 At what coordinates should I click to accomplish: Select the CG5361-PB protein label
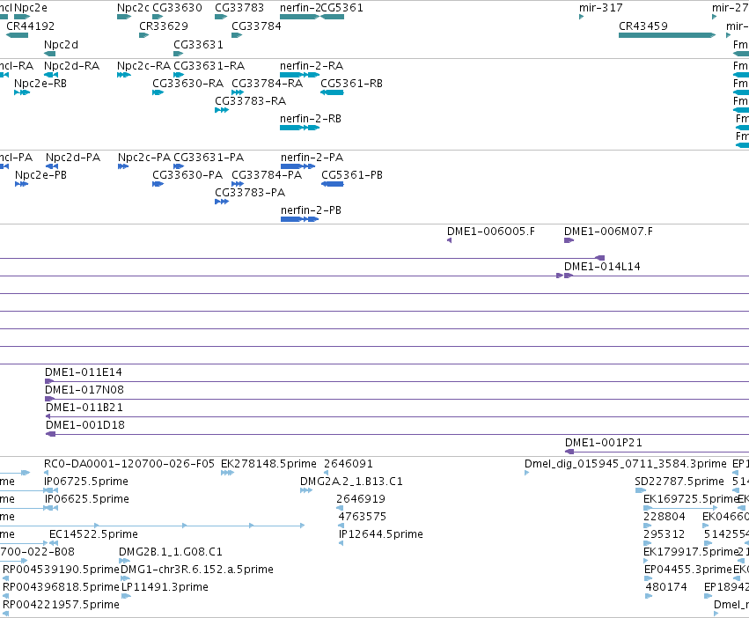click(x=351, y=175)
